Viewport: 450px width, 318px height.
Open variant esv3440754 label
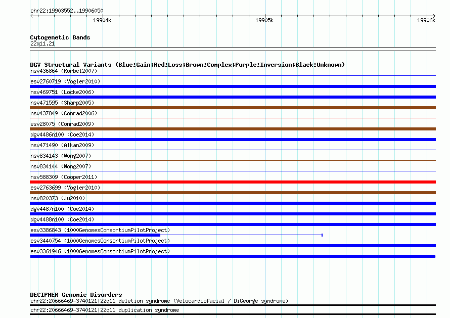point(100,241)
